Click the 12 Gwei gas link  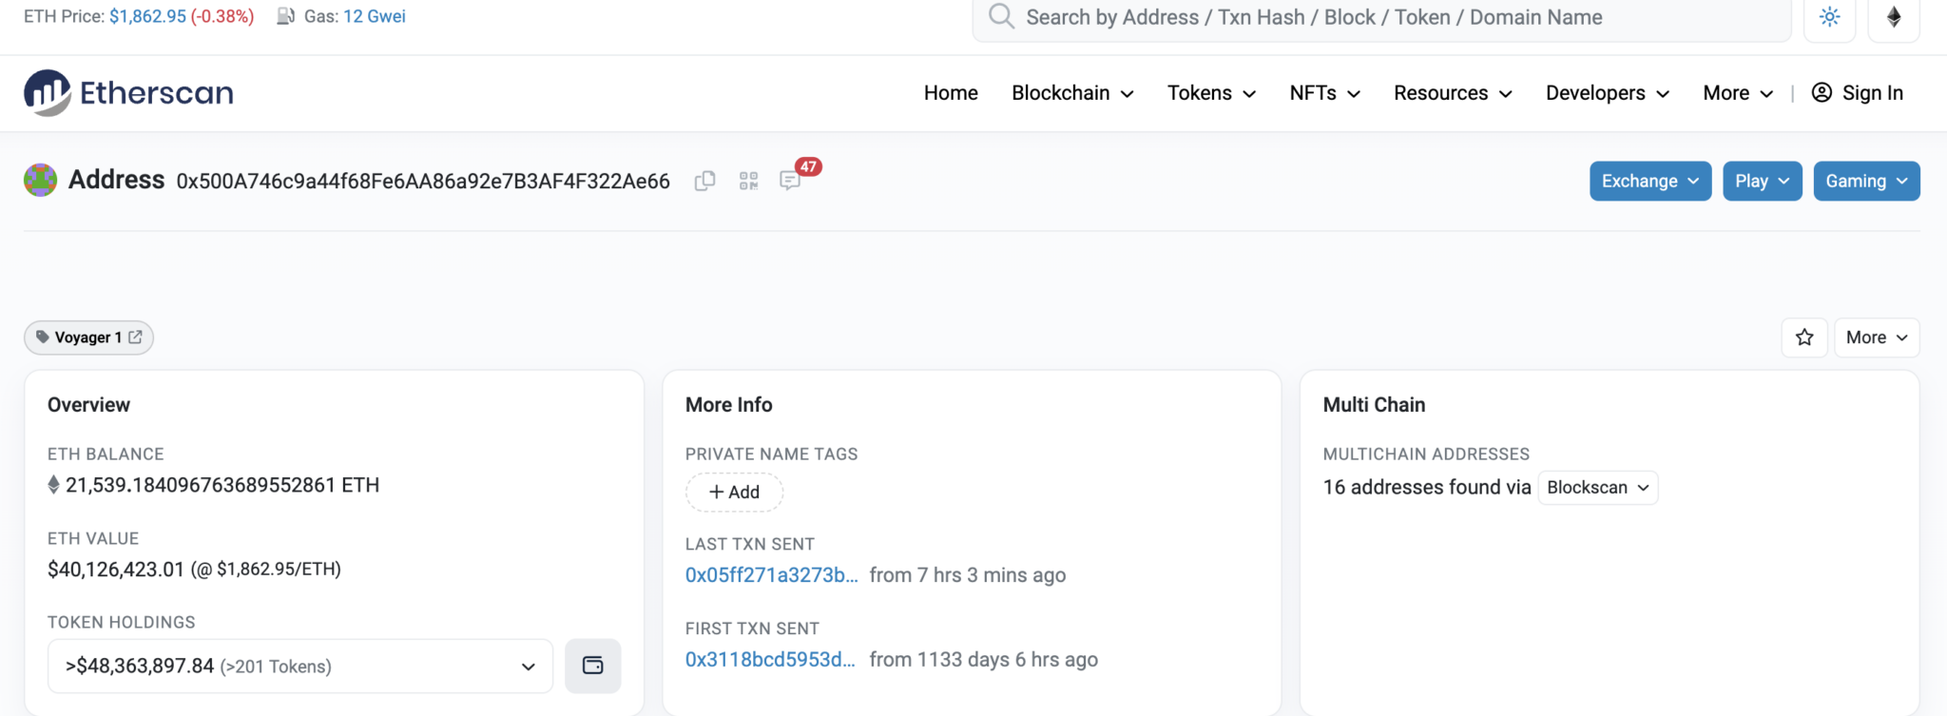tap(375, 16)
